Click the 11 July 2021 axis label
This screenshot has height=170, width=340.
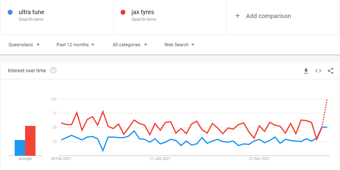(x=160, y=159)
